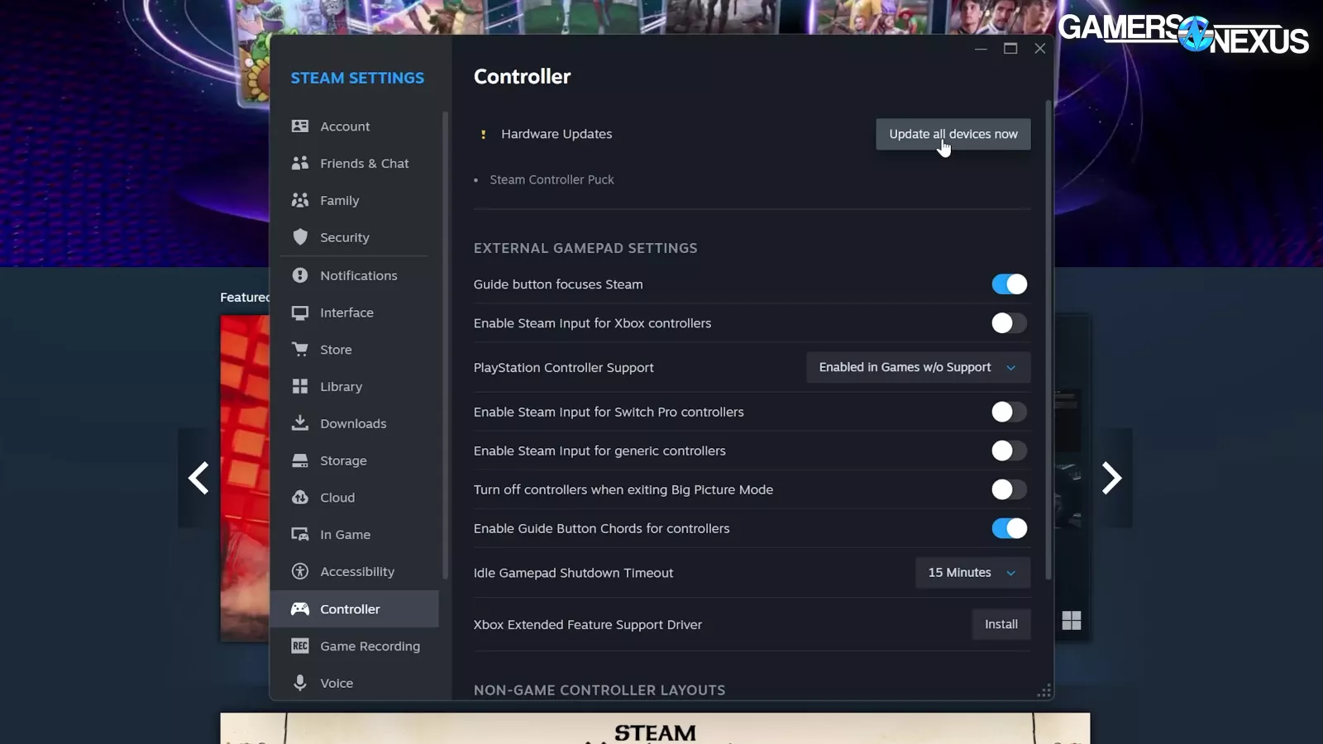Click the Accessibility person icon
Image resolution: width=1323 pixels, height=744 pixels.
click(300, 571)
